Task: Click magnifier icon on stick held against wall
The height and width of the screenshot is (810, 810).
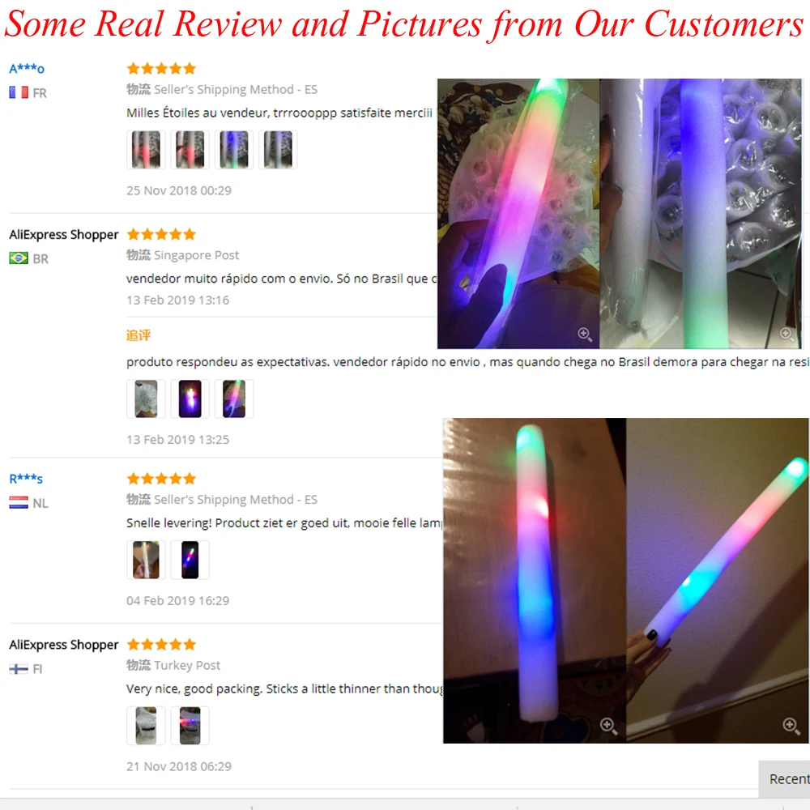Action: click(791, 726)
